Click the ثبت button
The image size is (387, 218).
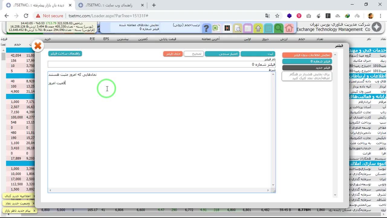[258, 54]
